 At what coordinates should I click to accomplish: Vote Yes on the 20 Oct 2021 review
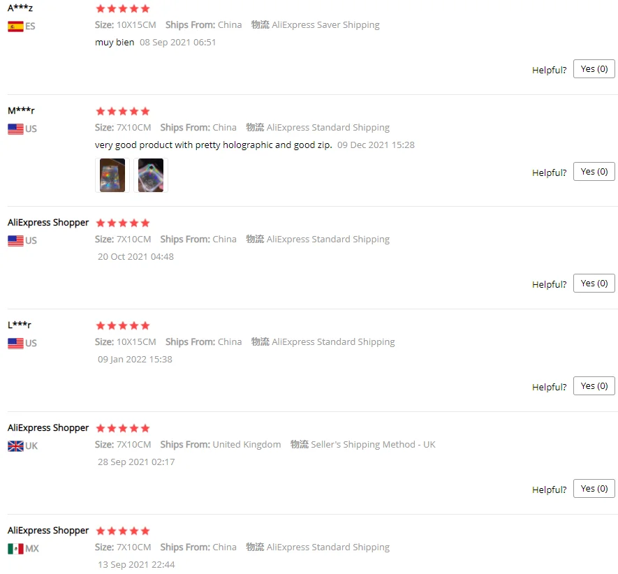point(594,283)
